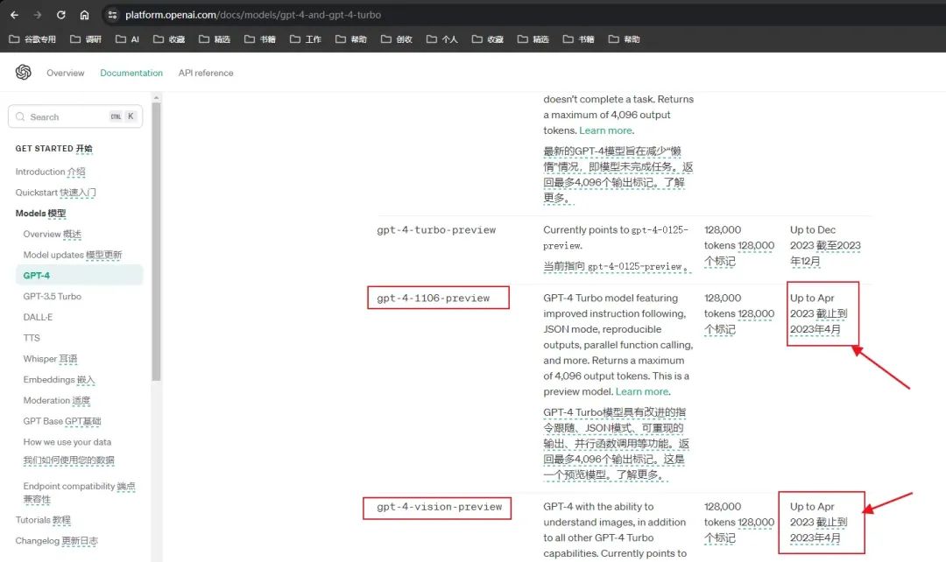Image resolution: width=946 pixels, height=562 pixels.
Task: Click the browser forward arrow
Action: coord(37,15)
